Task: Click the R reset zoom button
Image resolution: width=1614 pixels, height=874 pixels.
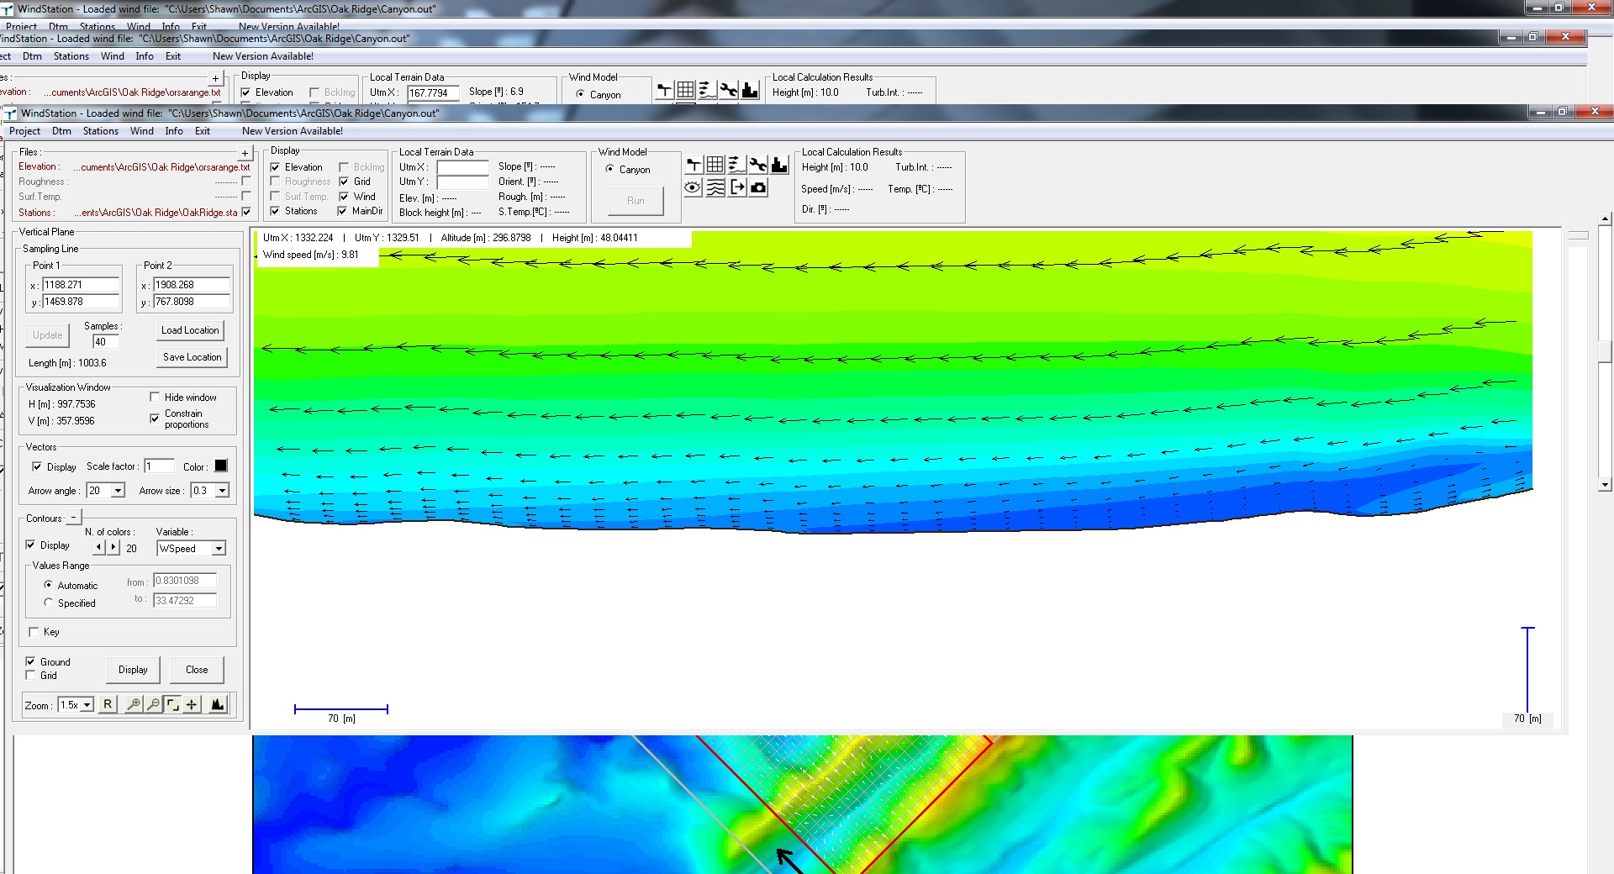Action: [x=108, y=704]
